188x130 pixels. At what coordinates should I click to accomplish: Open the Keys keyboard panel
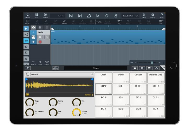click(37, 16)
